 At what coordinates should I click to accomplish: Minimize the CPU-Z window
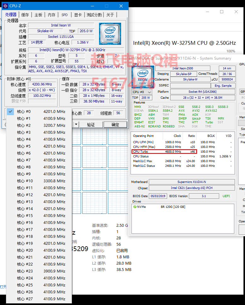click(x=92, y=6)
